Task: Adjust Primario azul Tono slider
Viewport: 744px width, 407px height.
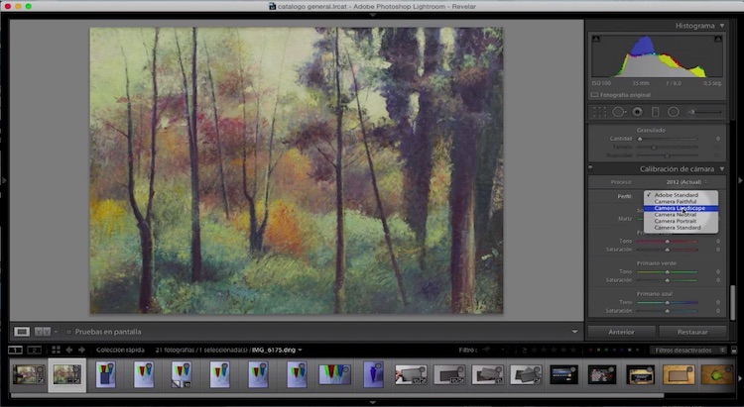Action: pyautogui.click(x=668, y=302)
